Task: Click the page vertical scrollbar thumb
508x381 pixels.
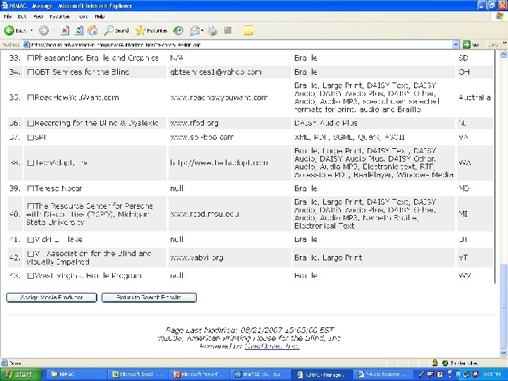Action: click(504, 306)
